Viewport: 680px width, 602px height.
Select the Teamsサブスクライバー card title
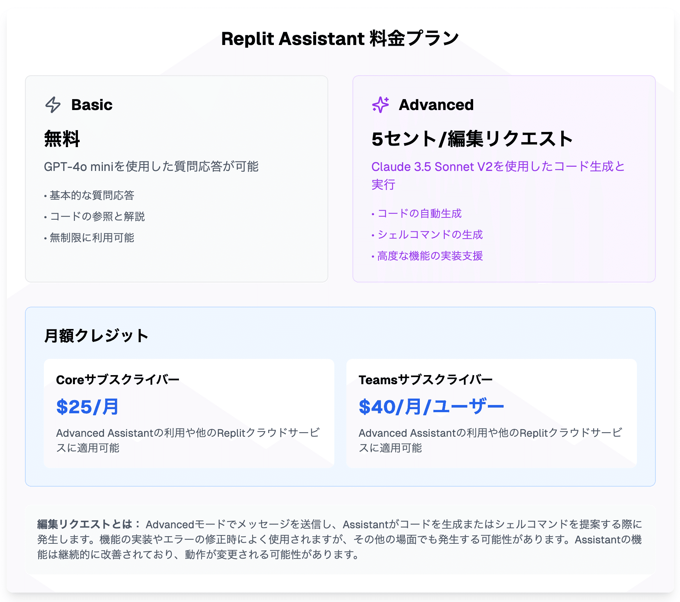425,380
